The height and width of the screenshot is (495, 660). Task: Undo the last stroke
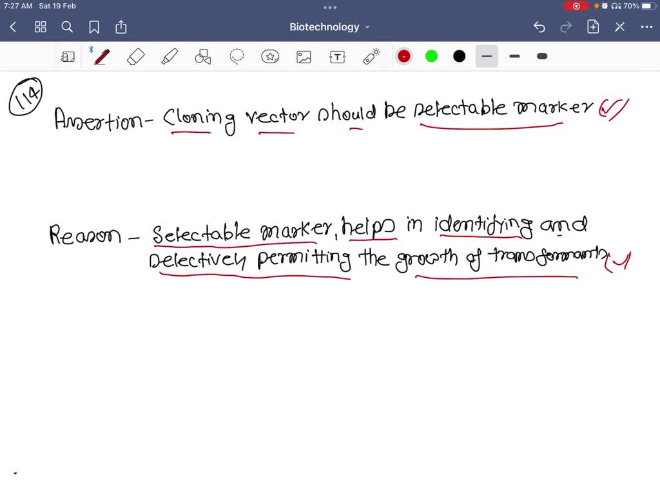540,27
